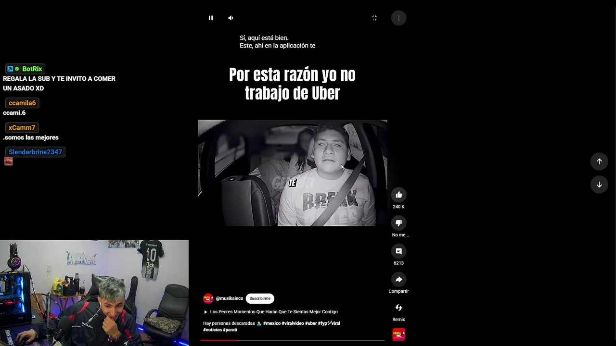The height and width of the screenshot is (346, 616).
Task: Open the musikainco channel avatar
Action: (x=208, y=298)
